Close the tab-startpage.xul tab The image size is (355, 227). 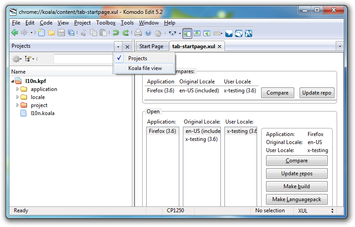pos(220,46)
